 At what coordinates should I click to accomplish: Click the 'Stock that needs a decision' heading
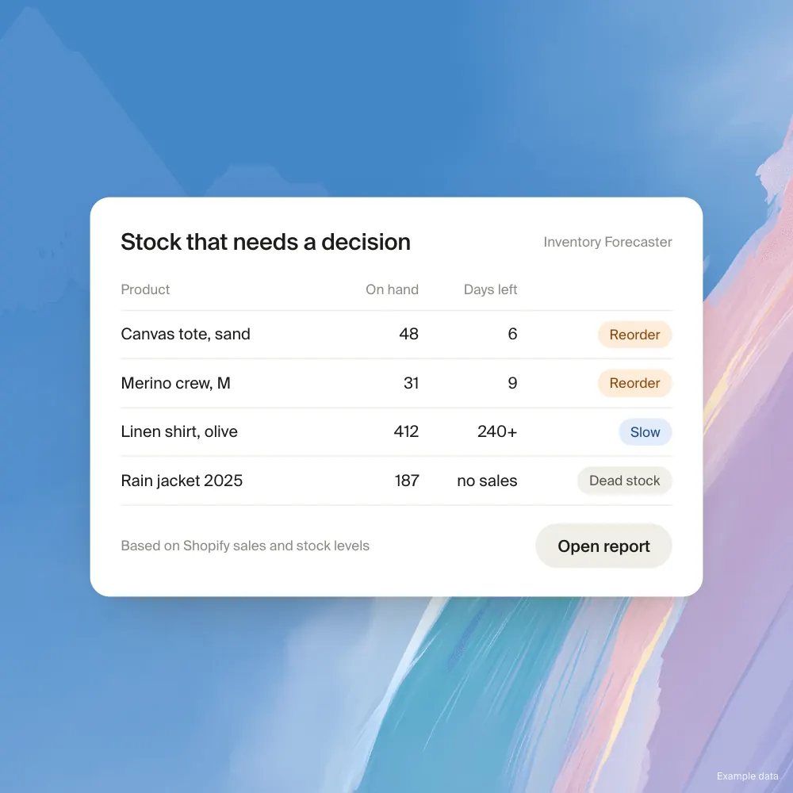point(266,242)
